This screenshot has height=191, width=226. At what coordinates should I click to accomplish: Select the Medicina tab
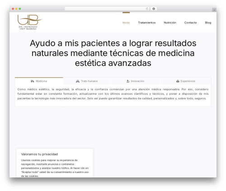click(39, 81)
